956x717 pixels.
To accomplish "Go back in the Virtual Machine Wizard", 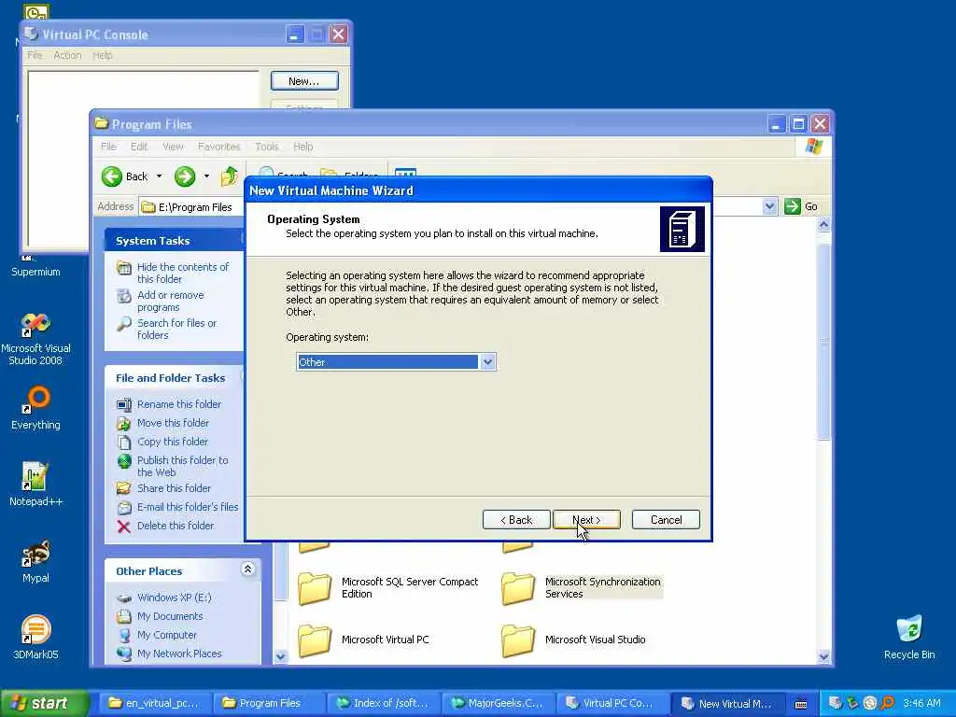I will click(x=516, y=519).
